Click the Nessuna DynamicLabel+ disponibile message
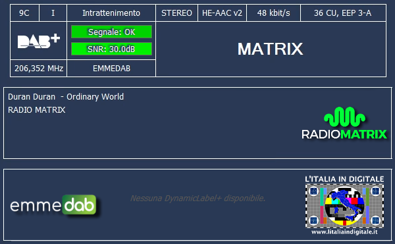The width and height of the screenshot is (395, 244). 197,198
